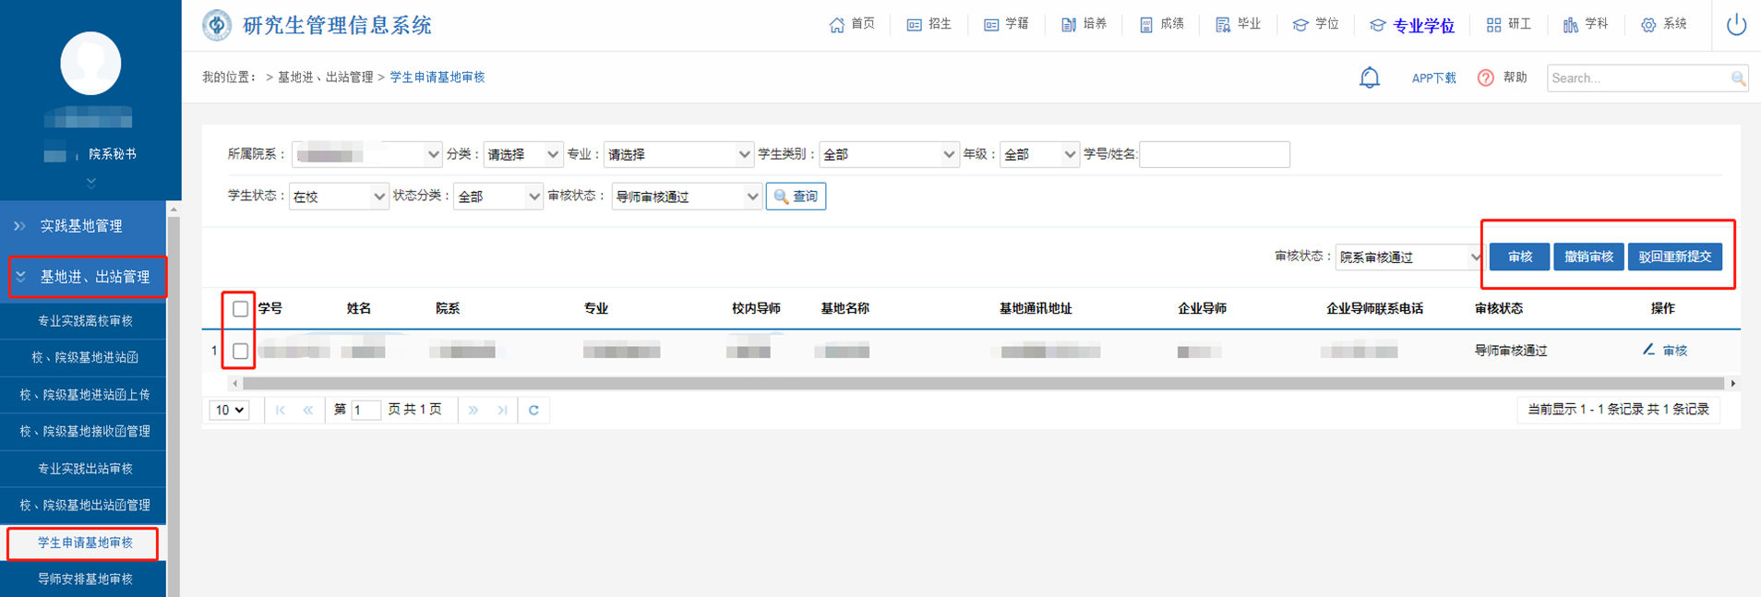Image resolution: width=1761 pixels, height=597 pixels.
Task: Go to first page arrow icon
Action: click(x=281, y=411)
